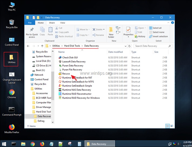Select Runtime GetDataBack for FAT
Screen dimensions: 192x147
(77, 77)
